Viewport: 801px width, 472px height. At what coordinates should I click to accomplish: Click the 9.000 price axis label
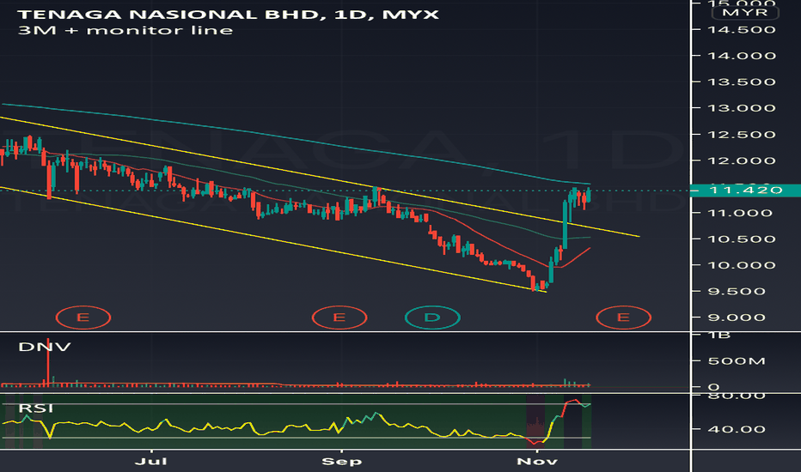pyautogui.click(x=737, y=318)
